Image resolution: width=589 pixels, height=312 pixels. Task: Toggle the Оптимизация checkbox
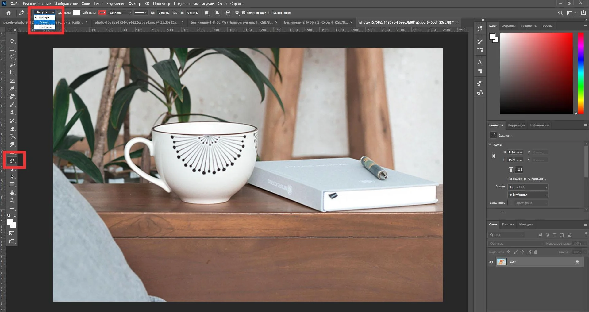[x=244, y=13]
